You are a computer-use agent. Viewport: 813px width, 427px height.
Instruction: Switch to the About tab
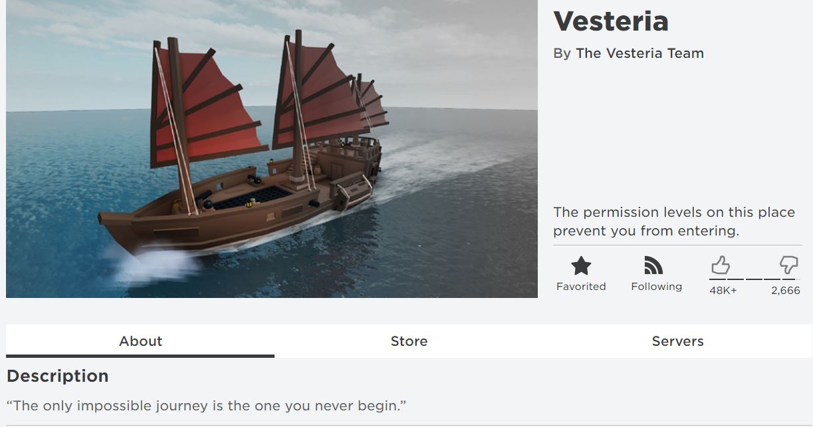[x=140, y=341]
